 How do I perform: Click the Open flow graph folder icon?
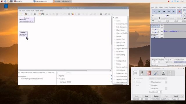point(26,14)
